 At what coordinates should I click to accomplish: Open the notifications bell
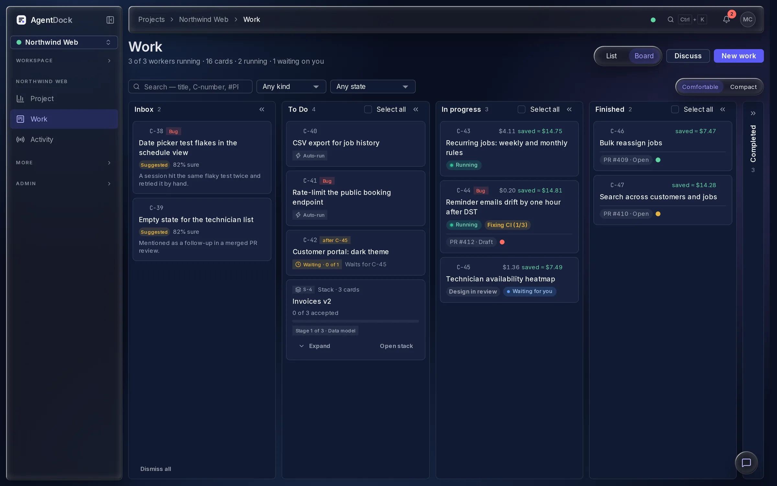[726, 19]
